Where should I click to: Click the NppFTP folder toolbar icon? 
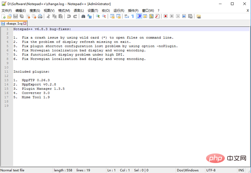coord(198,16)
